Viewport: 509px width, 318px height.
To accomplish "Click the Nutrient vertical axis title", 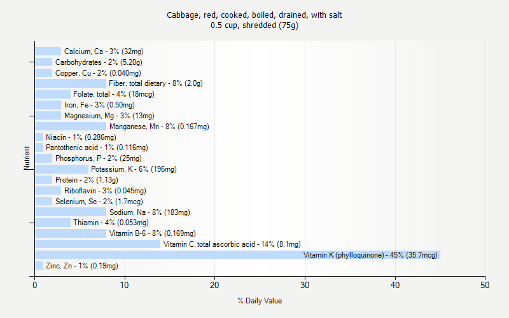I will [x=27, y=158].
